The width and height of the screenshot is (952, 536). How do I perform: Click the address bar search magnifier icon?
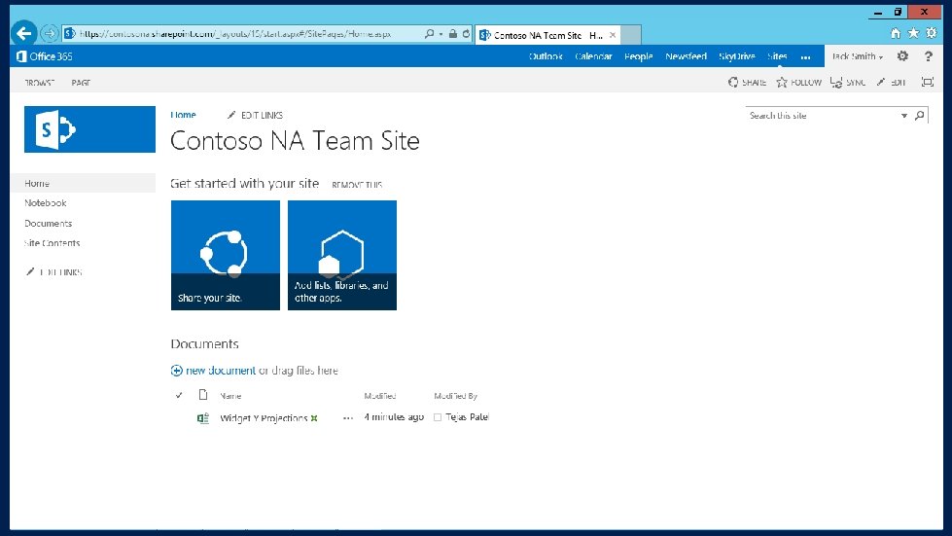click(x=429, y=34)
